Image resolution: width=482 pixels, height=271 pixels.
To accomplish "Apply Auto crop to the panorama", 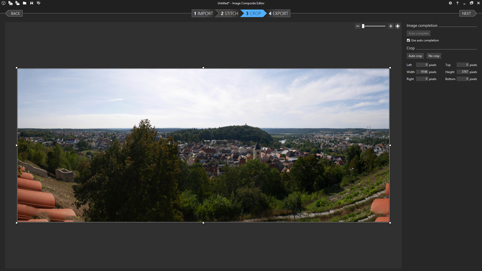I will (x=415, y=56).
